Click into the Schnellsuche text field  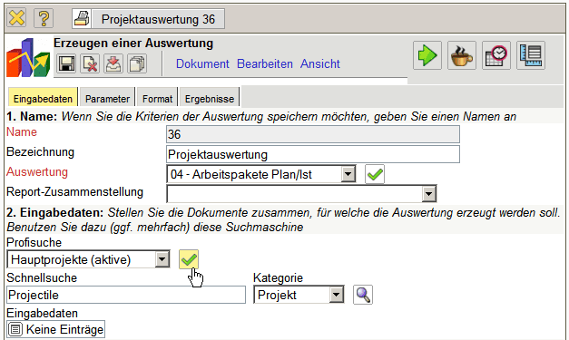126,295
